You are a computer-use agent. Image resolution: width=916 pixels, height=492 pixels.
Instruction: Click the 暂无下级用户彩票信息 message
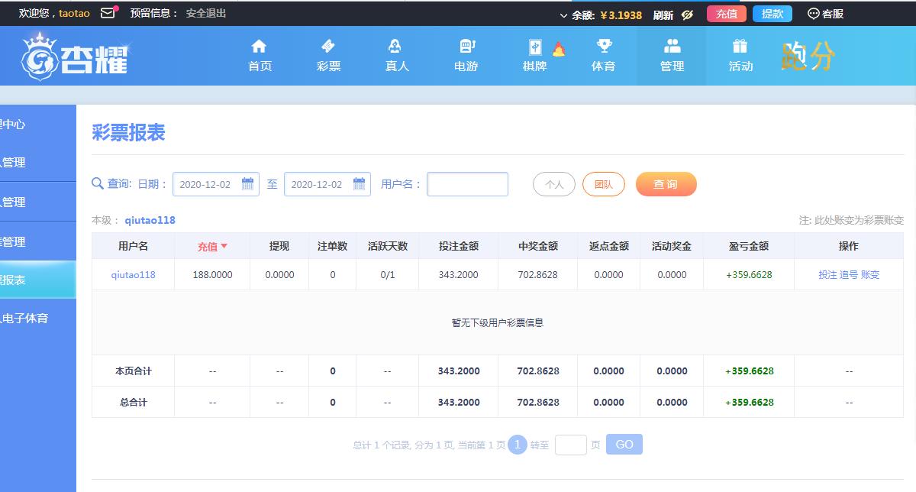click(x=498, y=322)
